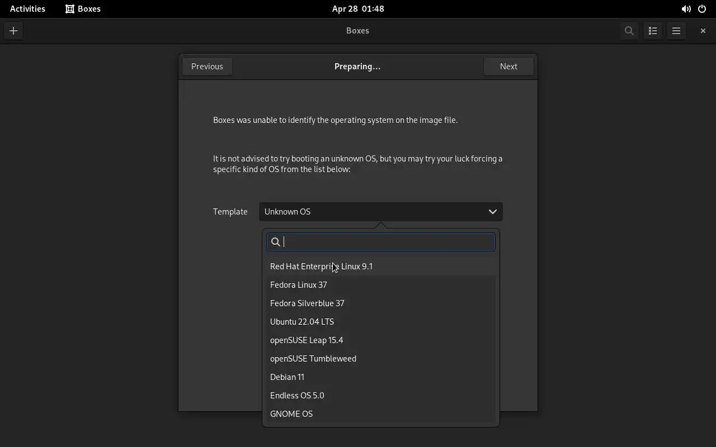The height and width of the screenshot is (447, 716).
Task: Switch to list view icon
Action: (x=653, y=31)
